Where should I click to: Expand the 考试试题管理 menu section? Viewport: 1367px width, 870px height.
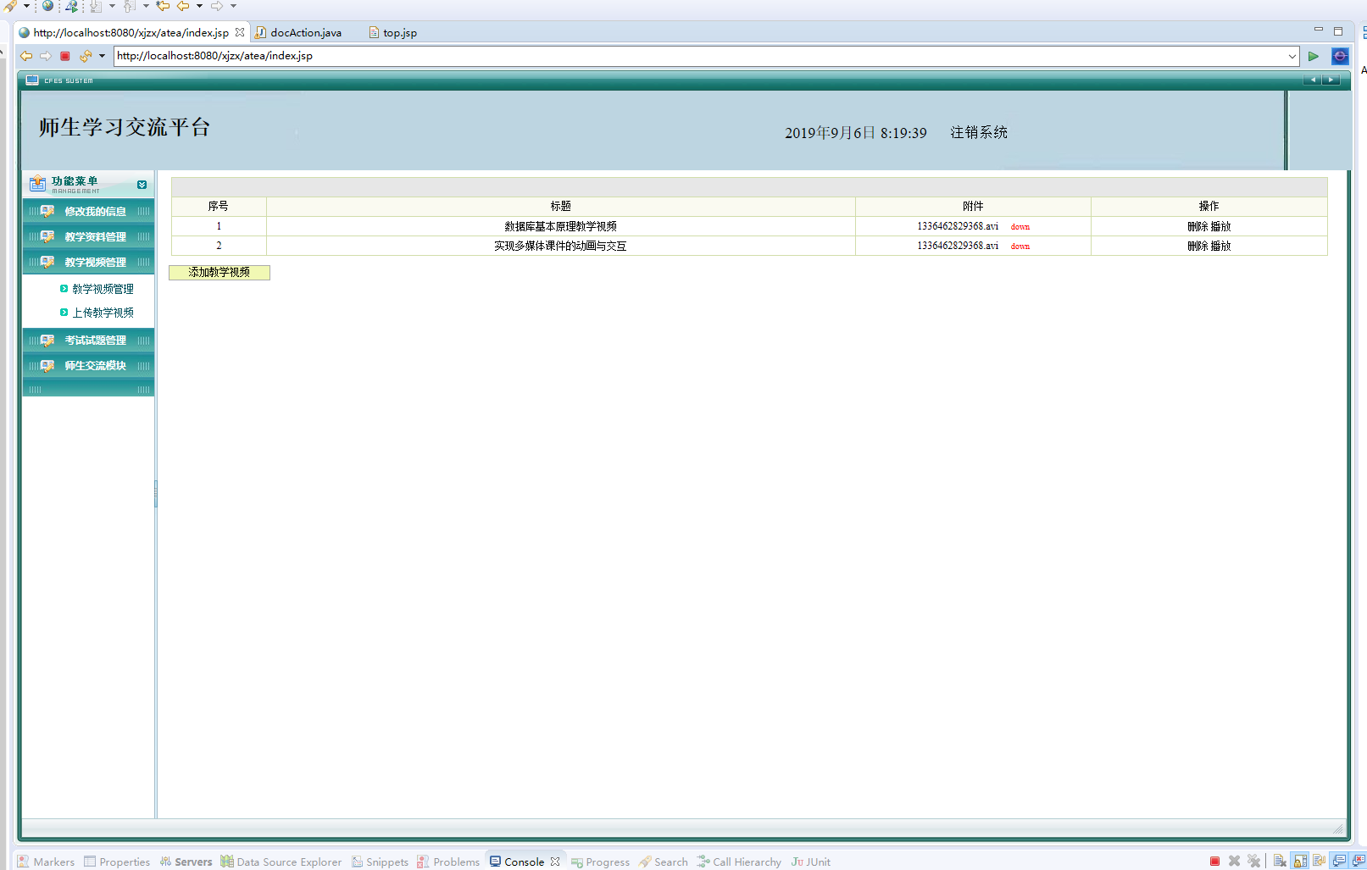tap(95, 341)
